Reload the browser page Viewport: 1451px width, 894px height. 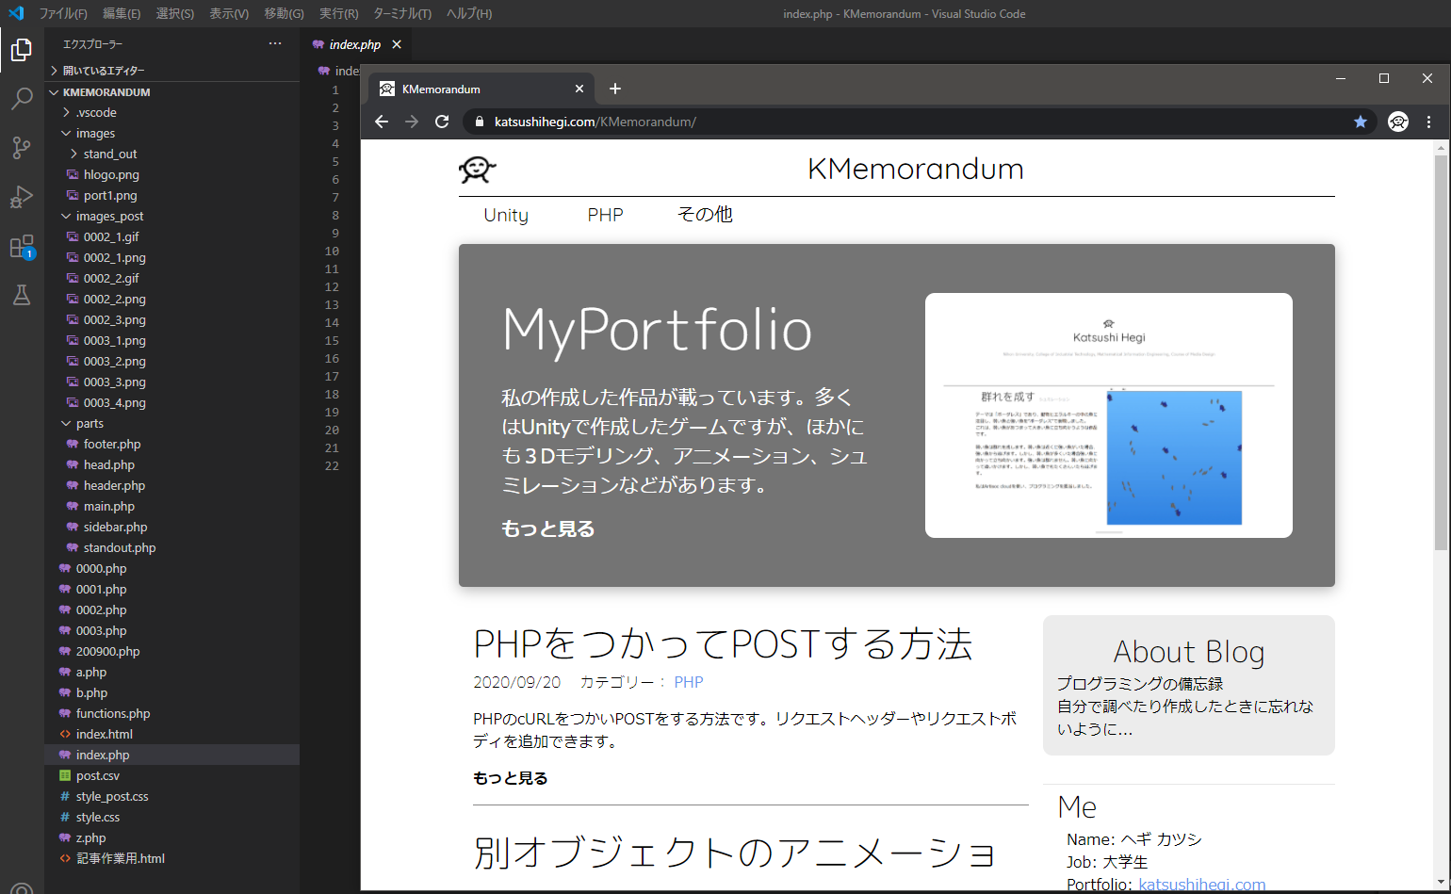tap(442, 122)
